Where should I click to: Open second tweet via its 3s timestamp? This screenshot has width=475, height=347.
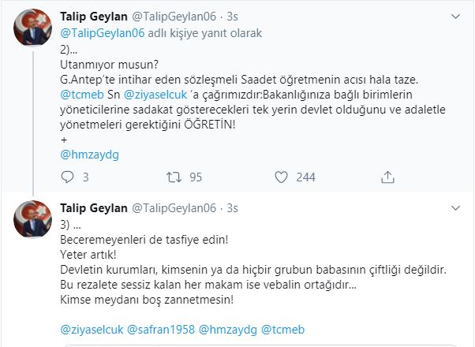[233, 208]
